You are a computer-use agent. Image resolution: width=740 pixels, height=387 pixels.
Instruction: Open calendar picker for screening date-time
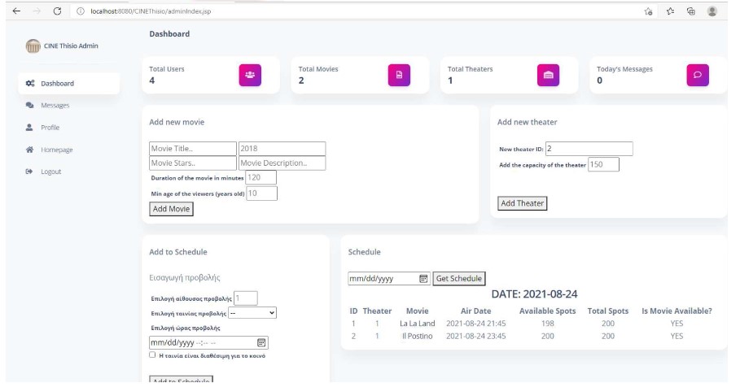coord(261,342)
